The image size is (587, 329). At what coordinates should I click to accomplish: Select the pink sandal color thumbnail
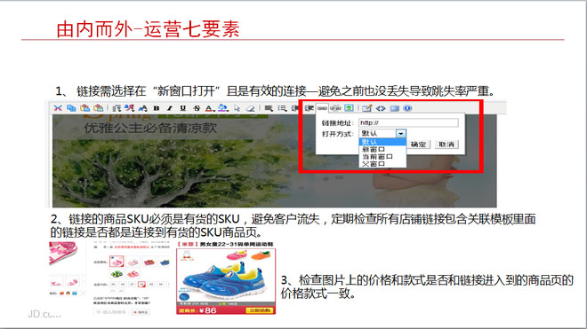coord(117,262)
